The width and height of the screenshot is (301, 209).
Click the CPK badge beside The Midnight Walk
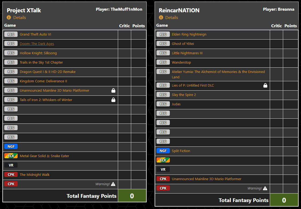[11, 175]
